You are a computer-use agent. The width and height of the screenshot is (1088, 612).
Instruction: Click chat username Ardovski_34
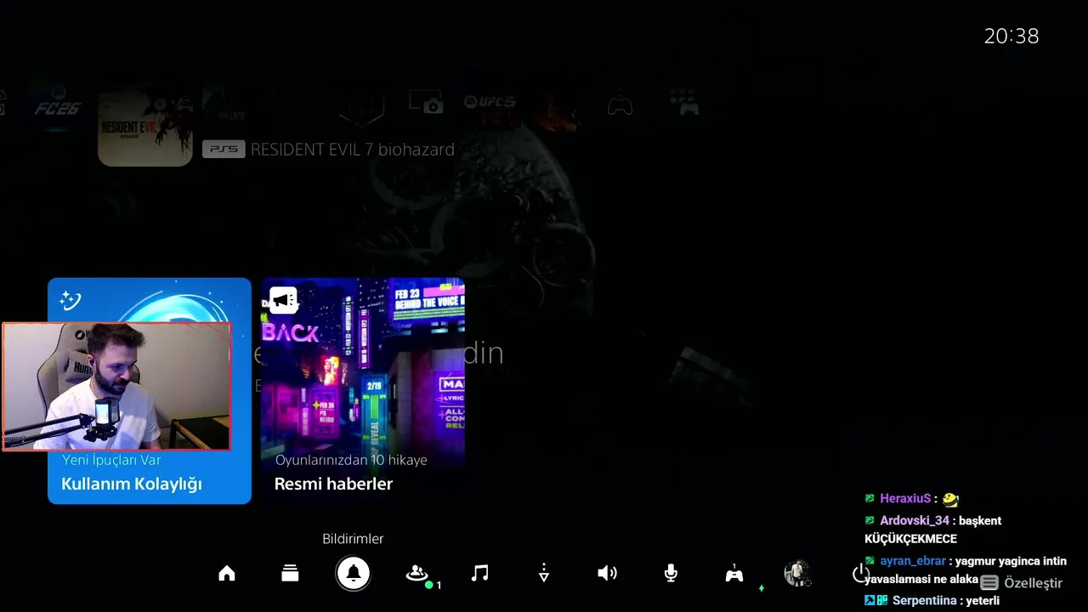point(915,520)
